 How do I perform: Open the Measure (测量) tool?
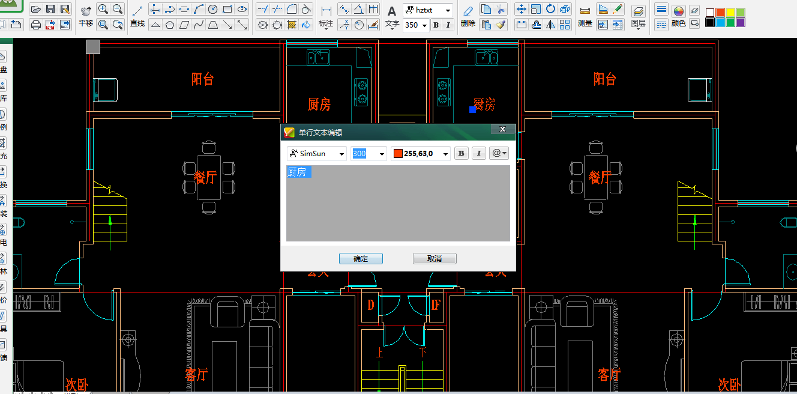pyautogui.click(x=585, y=17)
